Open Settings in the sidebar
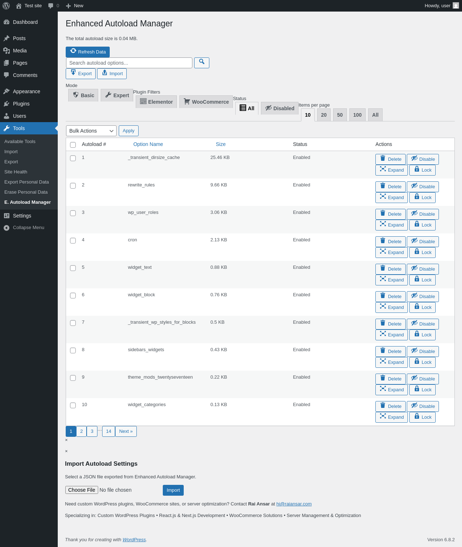The image size is (462, 547). tap(29, 216)
